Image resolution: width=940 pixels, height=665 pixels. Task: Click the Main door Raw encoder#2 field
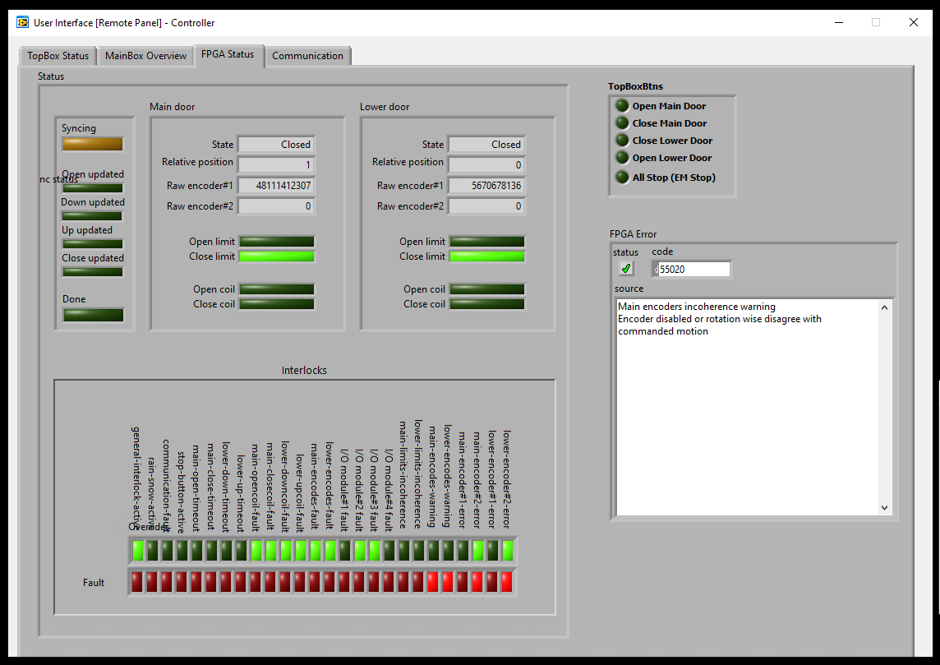[x=277, y=206]
